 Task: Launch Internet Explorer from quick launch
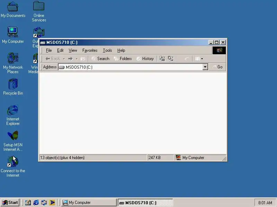(x=36, y=203)
